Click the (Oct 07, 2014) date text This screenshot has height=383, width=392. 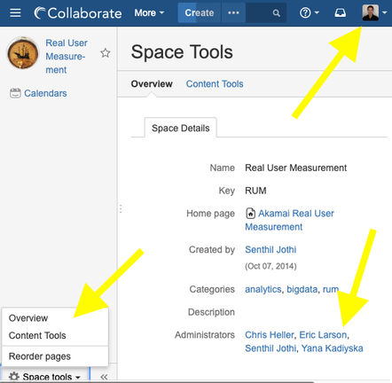[270, 266]
